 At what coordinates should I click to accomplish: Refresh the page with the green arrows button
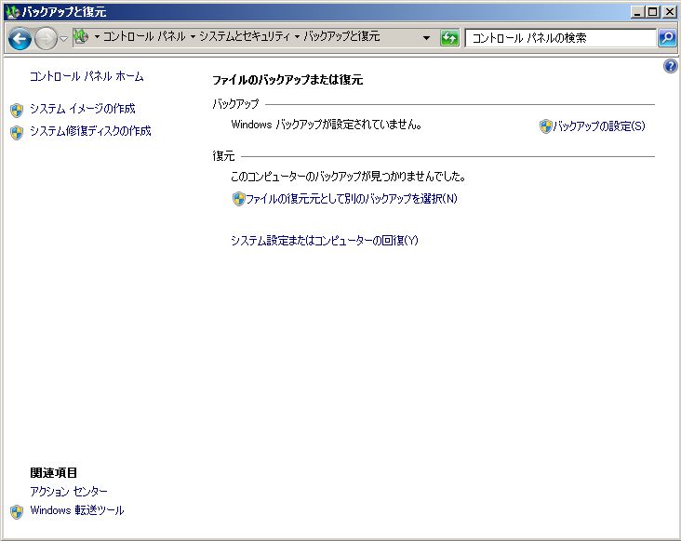pos(449,38)
